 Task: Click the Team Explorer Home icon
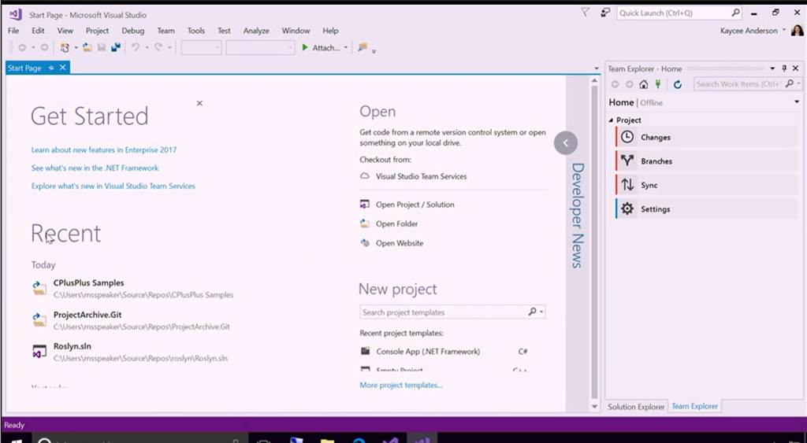point(644,84)
